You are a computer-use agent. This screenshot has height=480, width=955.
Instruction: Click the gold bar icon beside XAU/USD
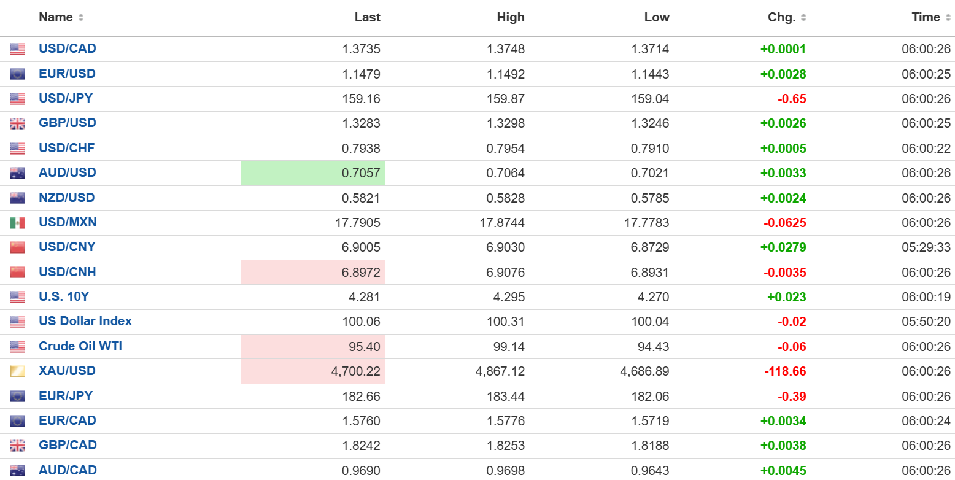click(17, 371)
